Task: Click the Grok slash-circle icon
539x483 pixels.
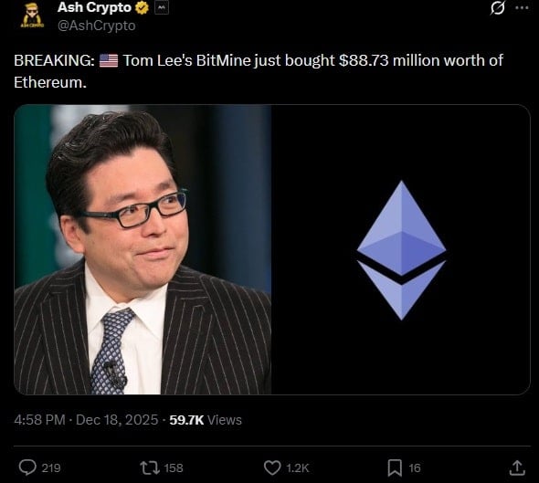Action: pyautogui.click(x=497, y=8)
